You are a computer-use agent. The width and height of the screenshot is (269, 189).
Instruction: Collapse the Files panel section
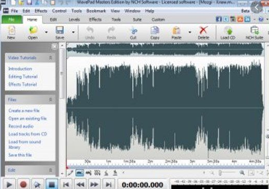point(50,100)
